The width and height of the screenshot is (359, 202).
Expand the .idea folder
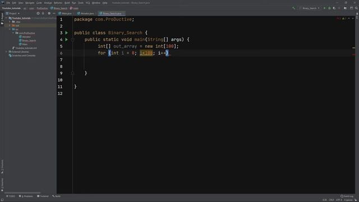click(x=10, y=22)
